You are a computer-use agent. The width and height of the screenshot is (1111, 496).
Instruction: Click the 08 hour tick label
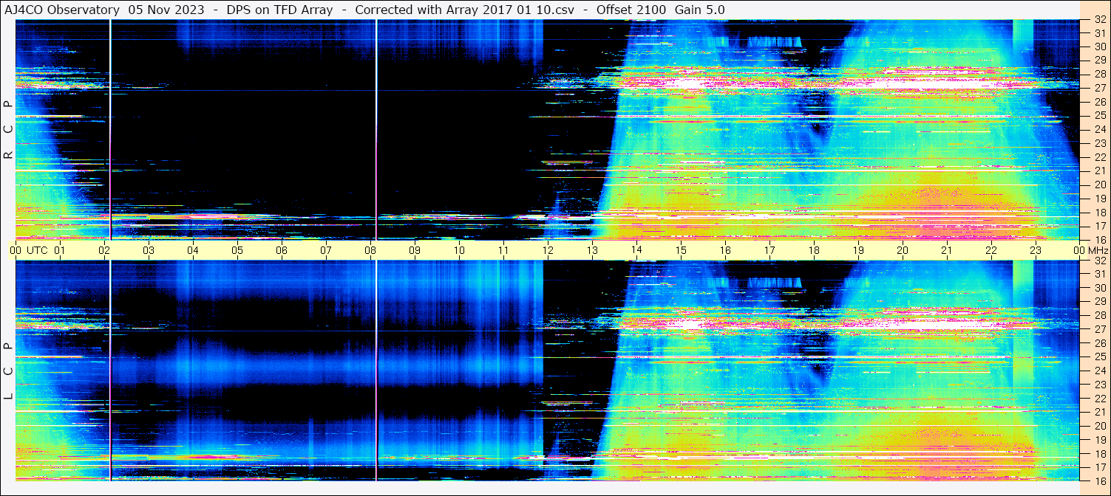(370, 250)
